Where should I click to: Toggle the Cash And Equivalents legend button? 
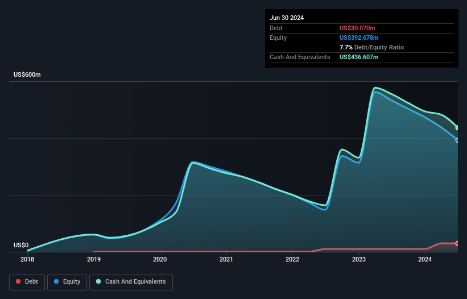131,282
